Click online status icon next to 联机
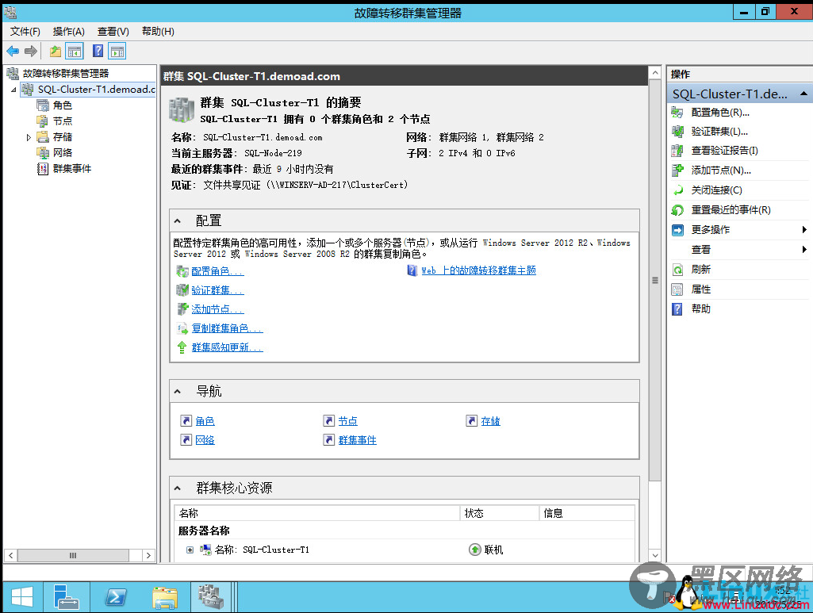The width and height of the screenshot is (813, 613). [474, 550]
